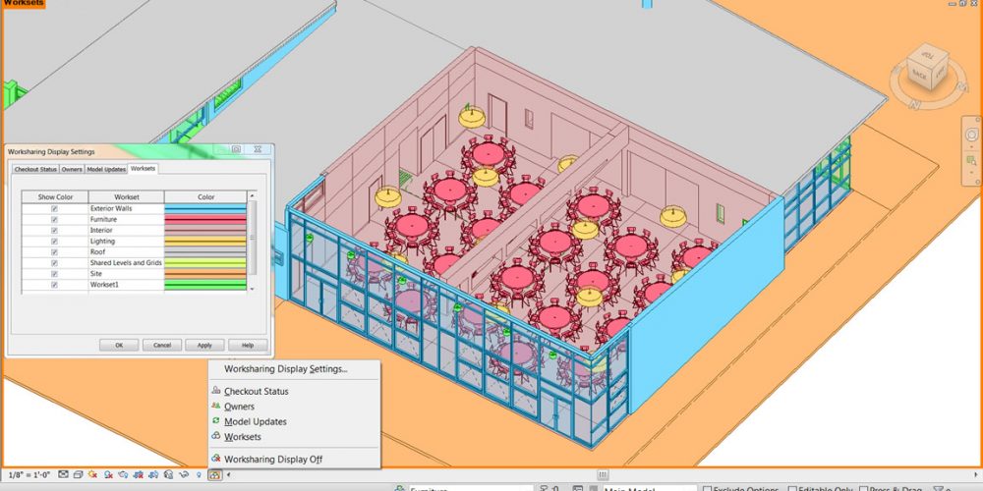The height and width of the screenshot is (491, 983).
Task: Click the Interior pink color swatch
Action: 205,231
